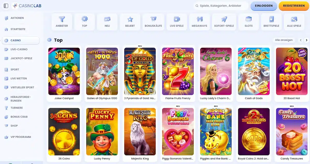Image resolution: width=310 pixels, height=164 pixels.
Task: Launch the Lucky Penny game thumbnail
Action: point(102,132)
